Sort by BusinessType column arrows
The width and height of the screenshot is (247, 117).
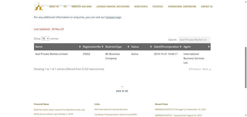(128, 47)
